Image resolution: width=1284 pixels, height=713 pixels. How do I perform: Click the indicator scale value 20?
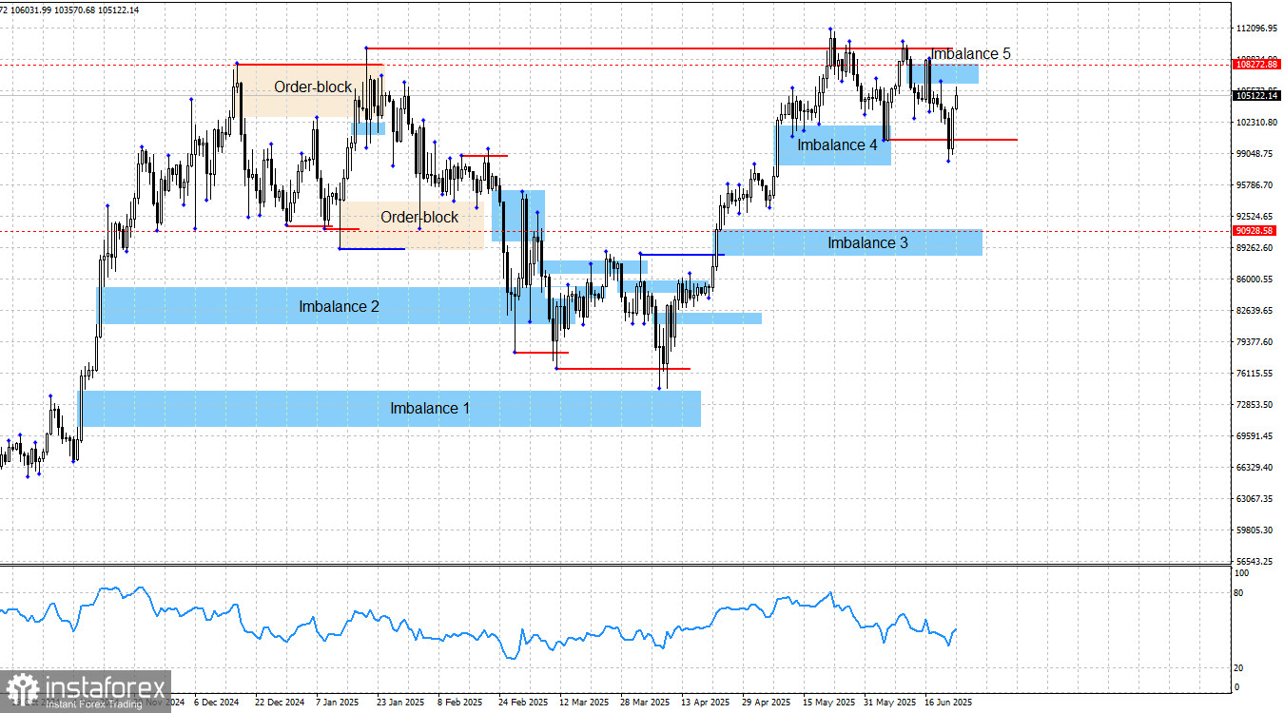click(x=1238, y=667)
